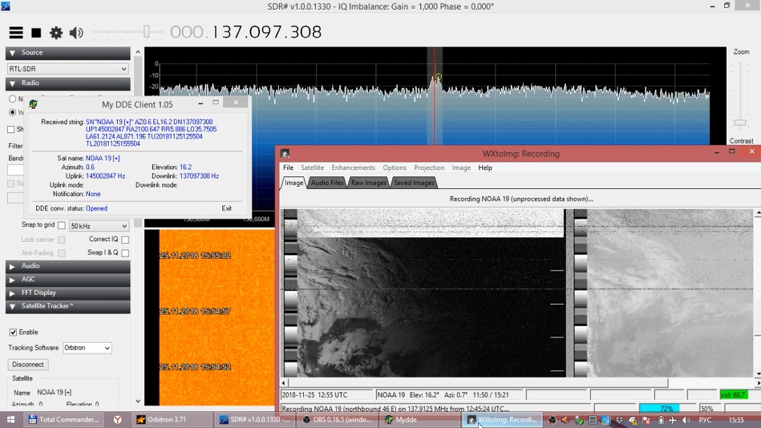The width and height of the screenshot is (761, 428).
Task: Open the Enhancements menu in WXtoImg
Action: 353,168
